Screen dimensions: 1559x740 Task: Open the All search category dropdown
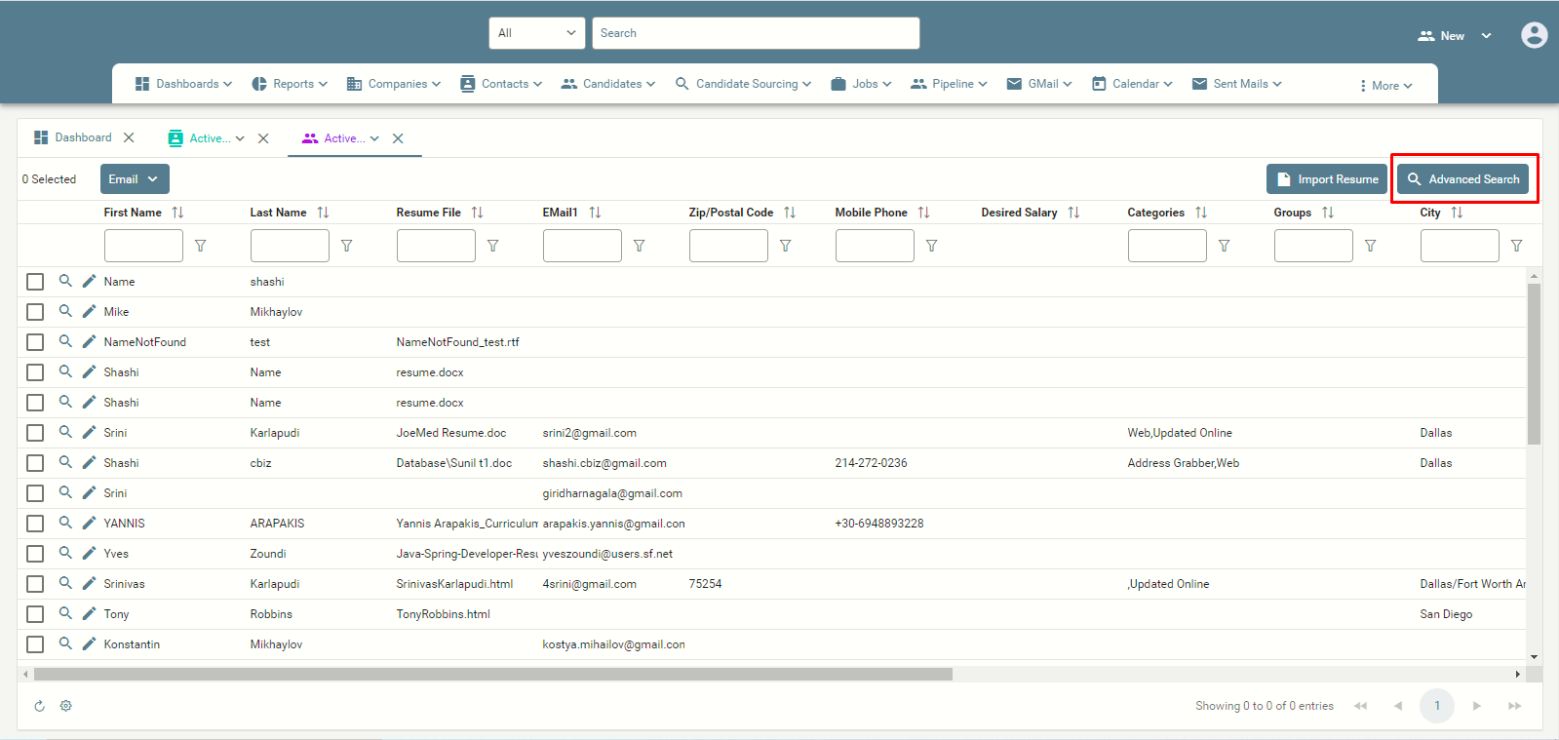[x=537, y=33]
